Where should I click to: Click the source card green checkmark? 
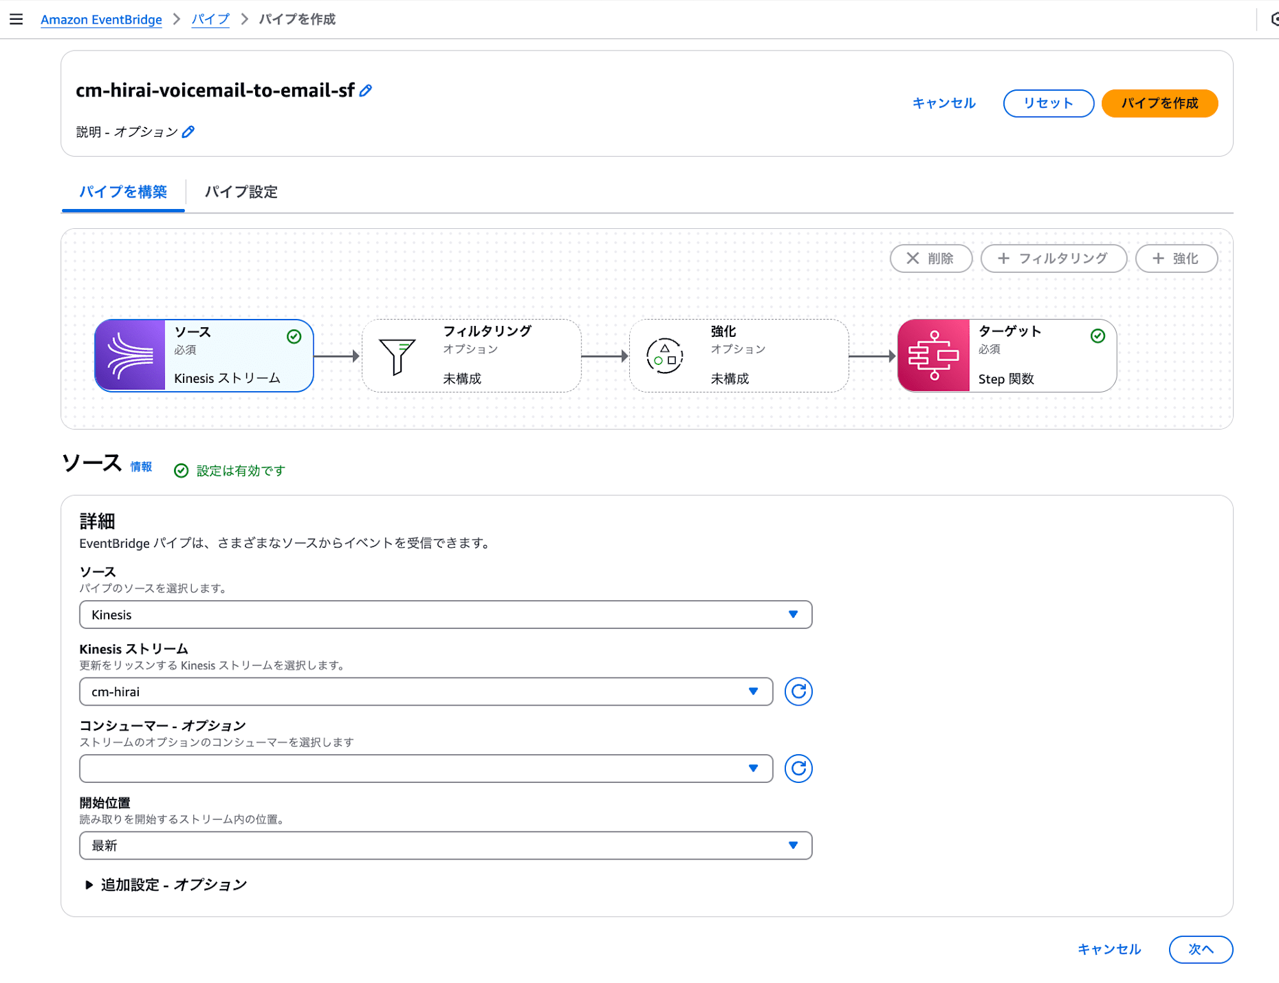[294, 337]
